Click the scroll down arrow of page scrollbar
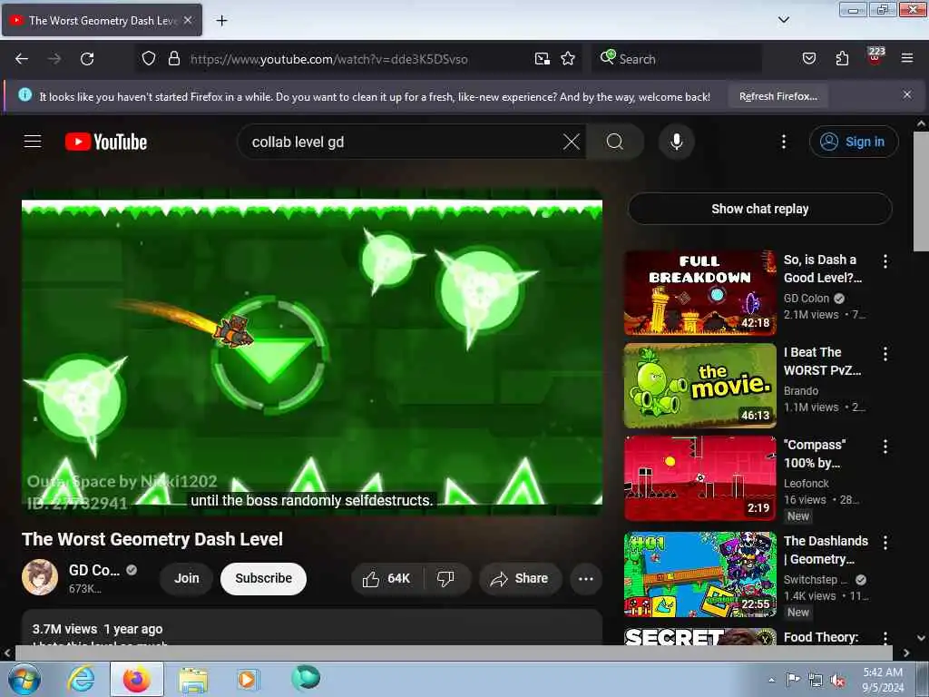Screen dimensions: 929x697 [921, 638]
